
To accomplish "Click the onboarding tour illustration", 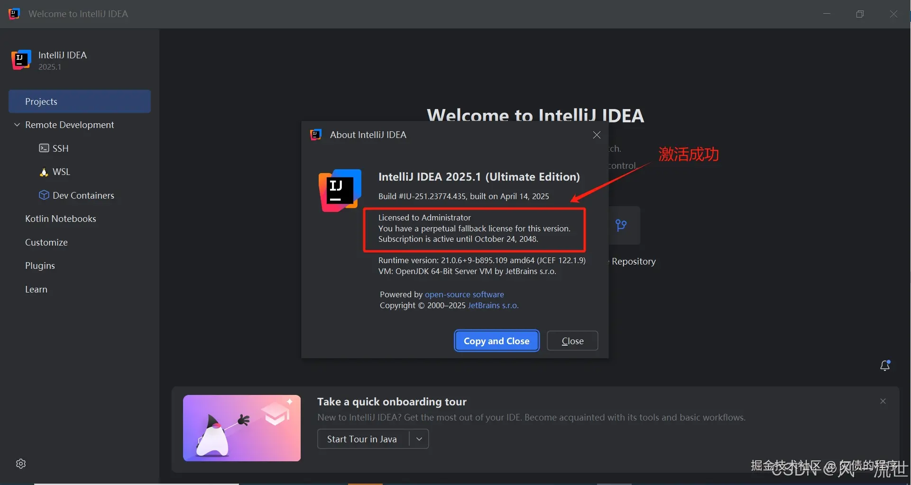I will [x=242, y=428].
